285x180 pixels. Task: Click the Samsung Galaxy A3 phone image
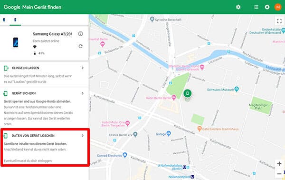point(16,42)
